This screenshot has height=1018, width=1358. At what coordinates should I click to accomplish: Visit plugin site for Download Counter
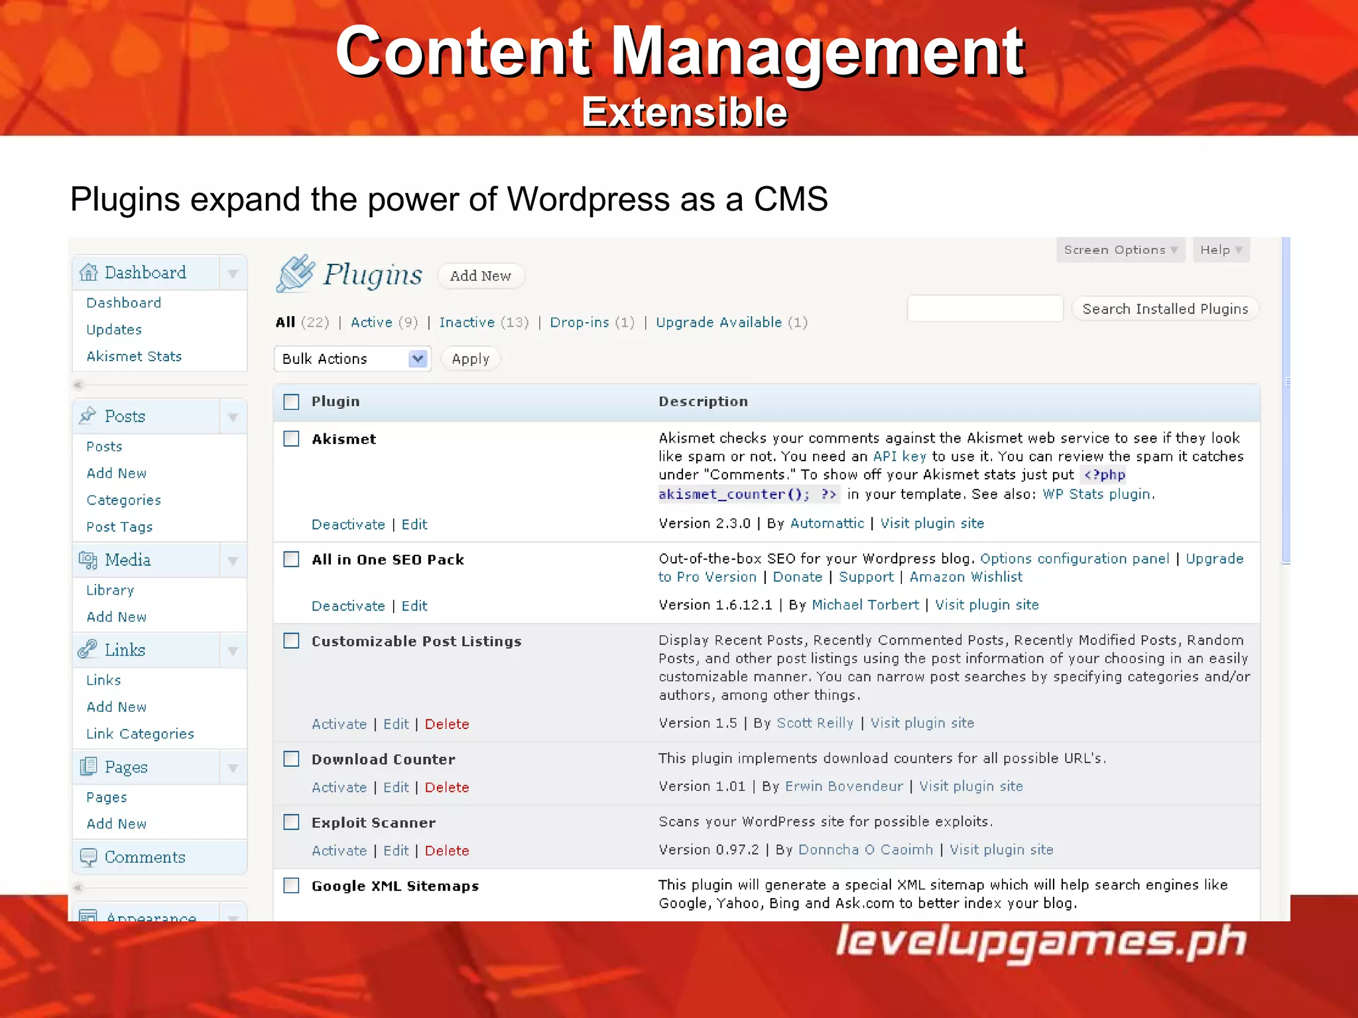(x=971, y=786)
